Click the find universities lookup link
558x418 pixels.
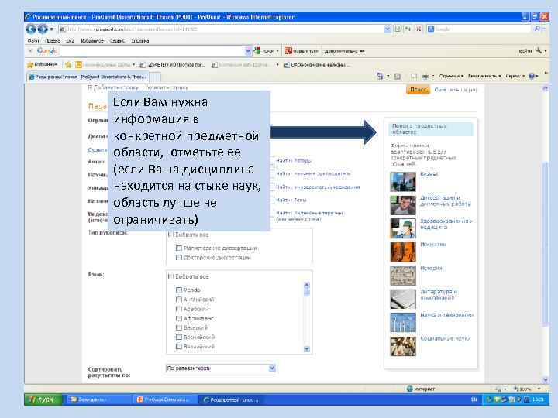pyautogui.click(x=318, y=187)
